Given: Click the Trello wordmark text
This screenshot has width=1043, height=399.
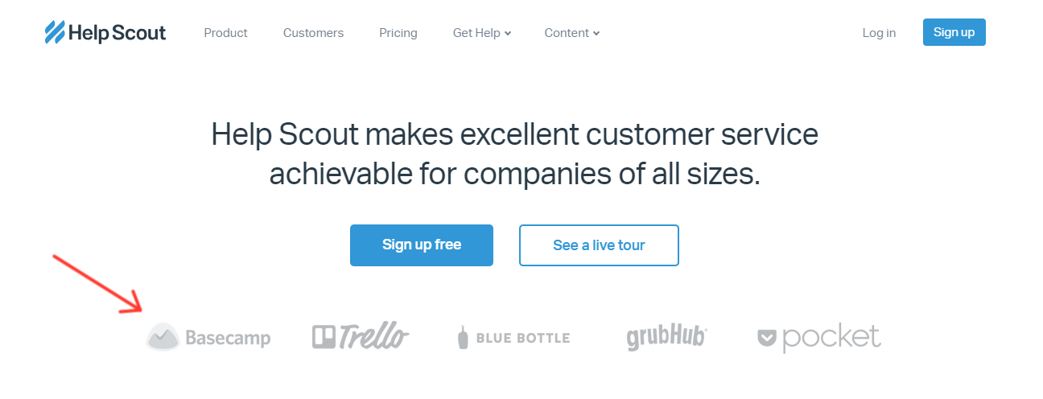Looking at the screenshot, I should pyautogui.click(x=373, y=337).
